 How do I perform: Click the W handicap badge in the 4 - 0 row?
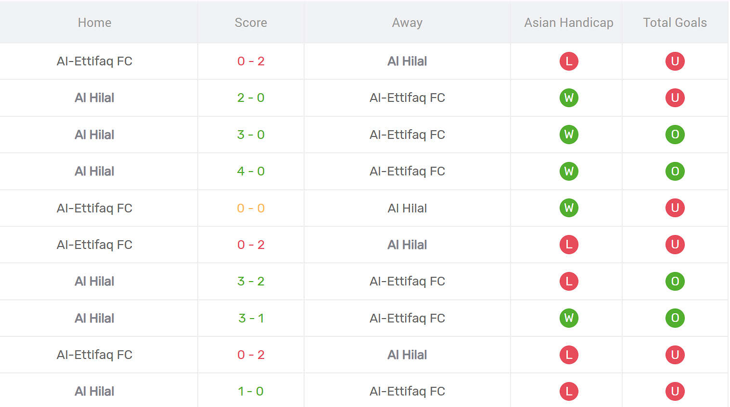point(569,172)
